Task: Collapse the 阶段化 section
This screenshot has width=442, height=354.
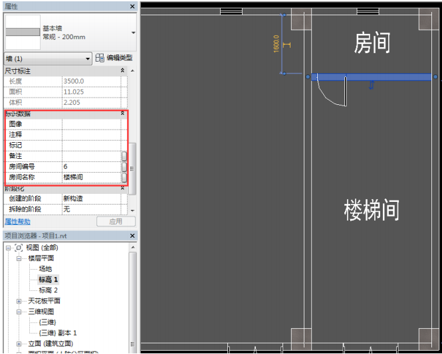Action: tap(122, 188)
